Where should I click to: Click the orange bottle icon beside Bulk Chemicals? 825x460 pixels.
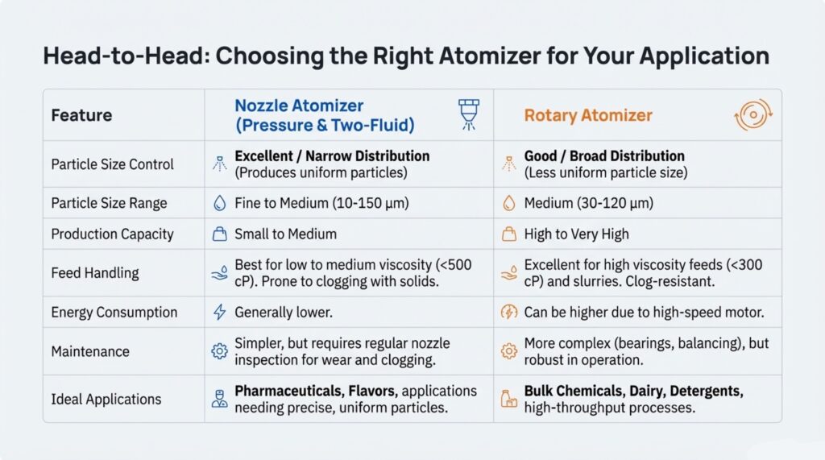509,399
